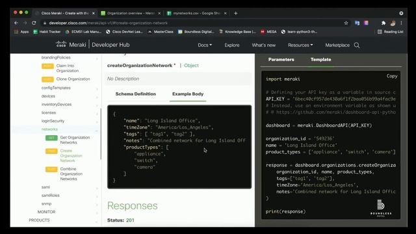Select the Example Body tab

188,94
